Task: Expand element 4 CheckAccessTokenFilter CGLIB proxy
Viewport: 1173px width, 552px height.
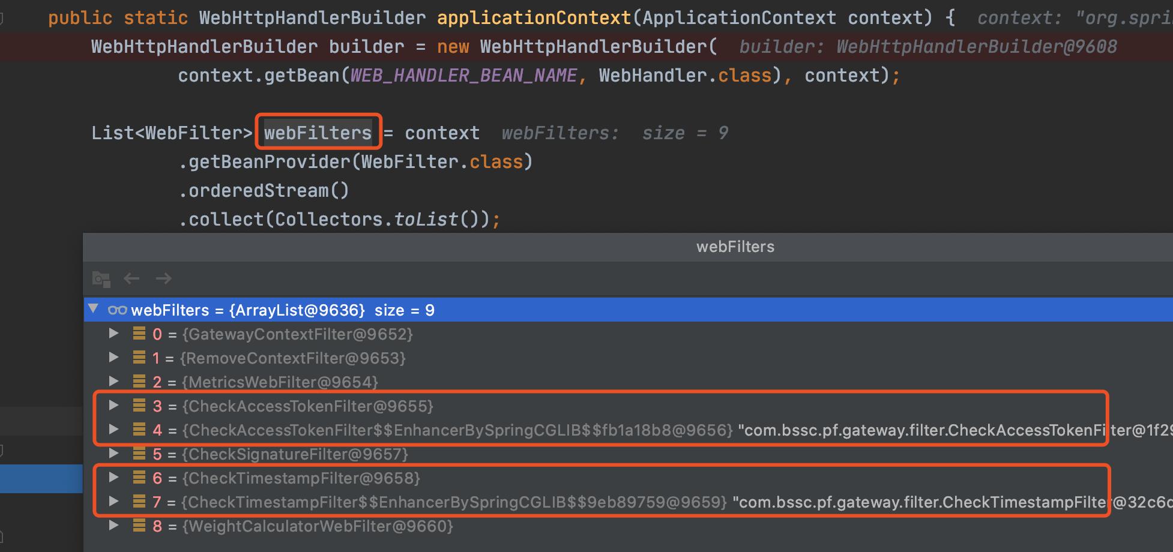Action: 113,430
